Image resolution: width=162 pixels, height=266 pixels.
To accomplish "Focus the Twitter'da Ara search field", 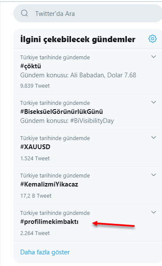I will (88, 13).
